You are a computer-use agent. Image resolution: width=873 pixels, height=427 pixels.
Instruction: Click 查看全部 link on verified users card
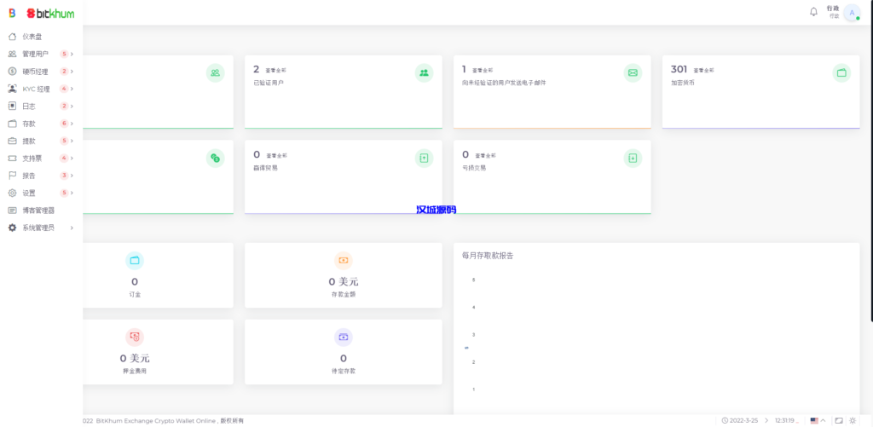276,71
